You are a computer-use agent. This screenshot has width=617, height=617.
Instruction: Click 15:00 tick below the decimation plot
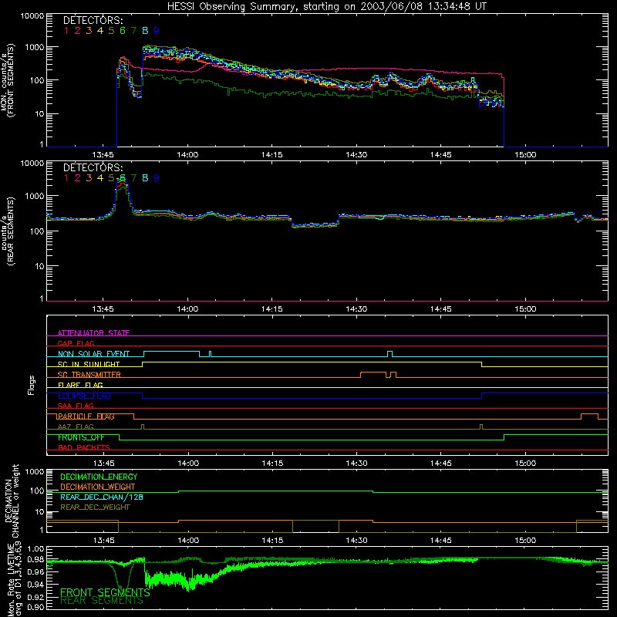tap(525, 541)
